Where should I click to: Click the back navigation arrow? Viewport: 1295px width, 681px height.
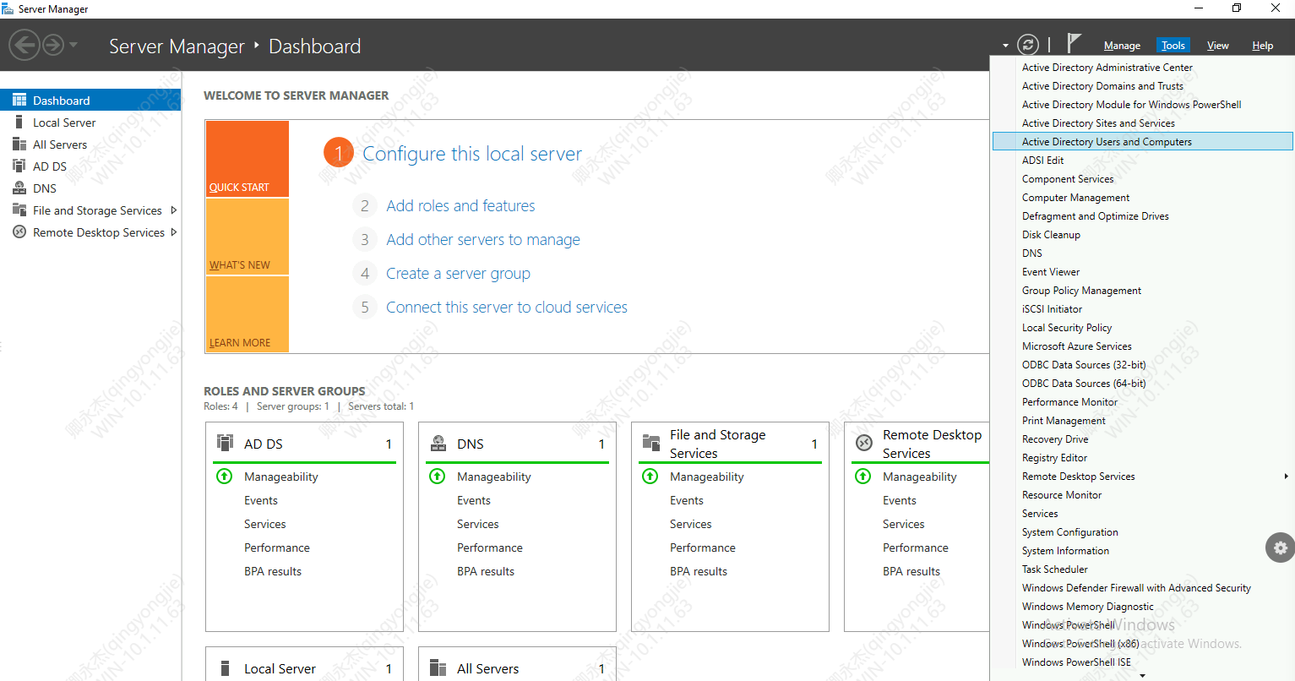coord(24,45)
